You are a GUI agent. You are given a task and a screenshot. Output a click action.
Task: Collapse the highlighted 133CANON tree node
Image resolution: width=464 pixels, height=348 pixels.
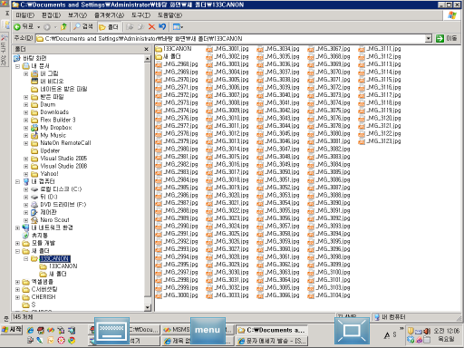click(25, 259)
